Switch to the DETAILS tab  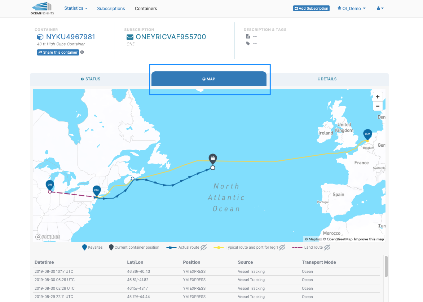coord(327,79)
